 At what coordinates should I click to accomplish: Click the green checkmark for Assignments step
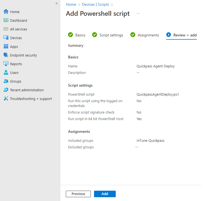point(133,35)
